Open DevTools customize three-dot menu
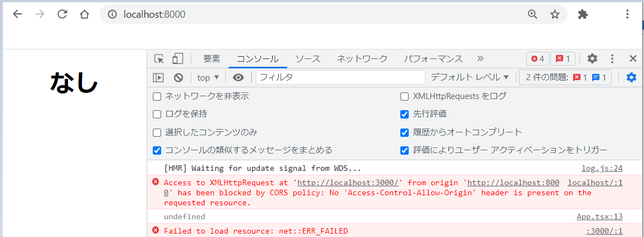This screenshot has width=644, height=237. pyautogui.click(x=612, y=58)
